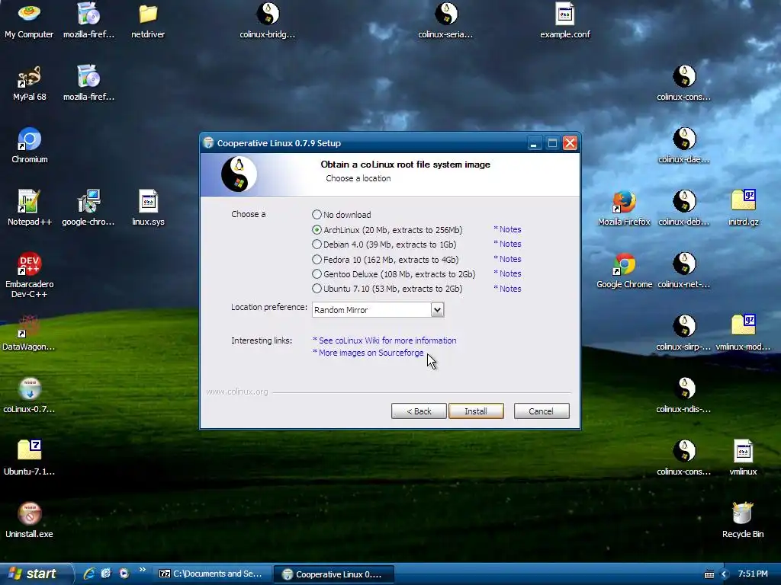Viewport: 781px width, 585px height.
Task: Select the MyPal 68 shortcut icon
Action: coord(29,84)
